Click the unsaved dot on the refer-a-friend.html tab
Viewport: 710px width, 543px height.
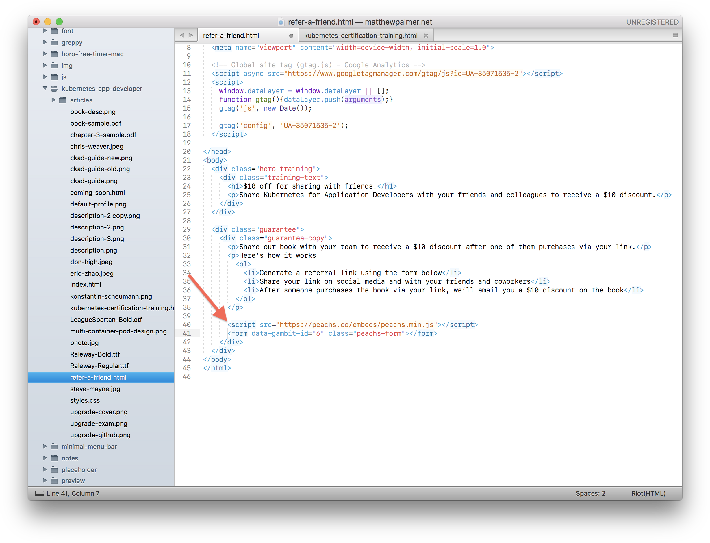click(291, 36)
